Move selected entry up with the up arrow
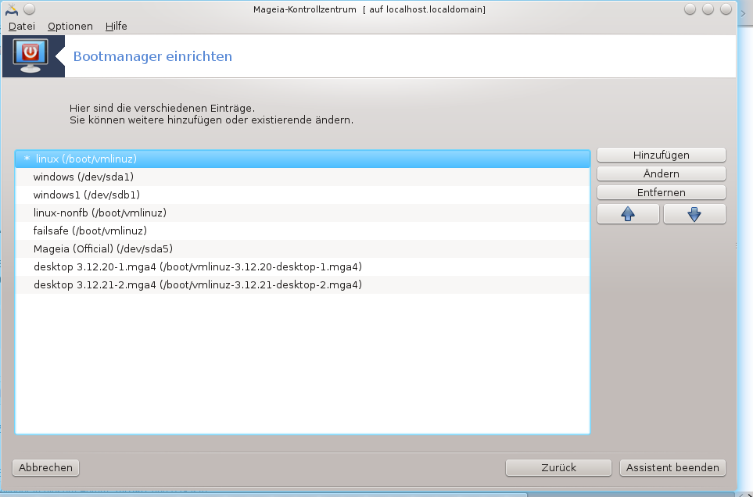Viewport: 753px width, 497px height. point(628,214)
